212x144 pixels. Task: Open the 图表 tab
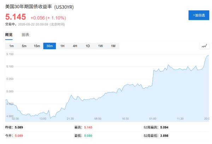(x=25, y=35)
